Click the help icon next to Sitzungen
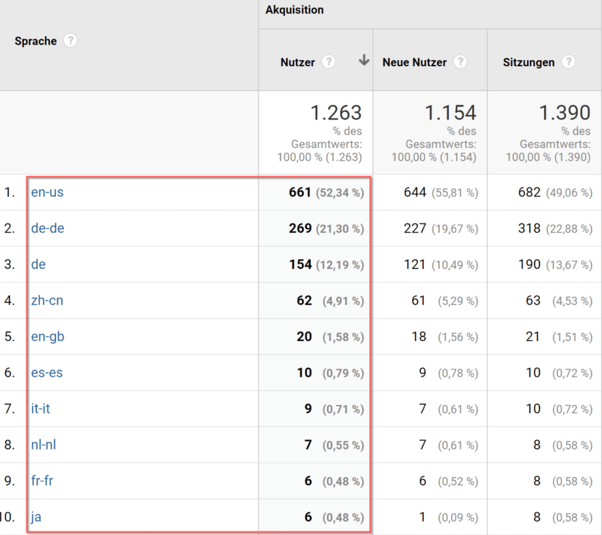 (x=569, y=61)
